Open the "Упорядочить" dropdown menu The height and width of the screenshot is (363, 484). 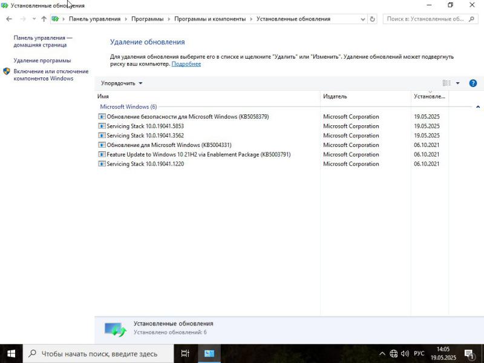(122, 83)
